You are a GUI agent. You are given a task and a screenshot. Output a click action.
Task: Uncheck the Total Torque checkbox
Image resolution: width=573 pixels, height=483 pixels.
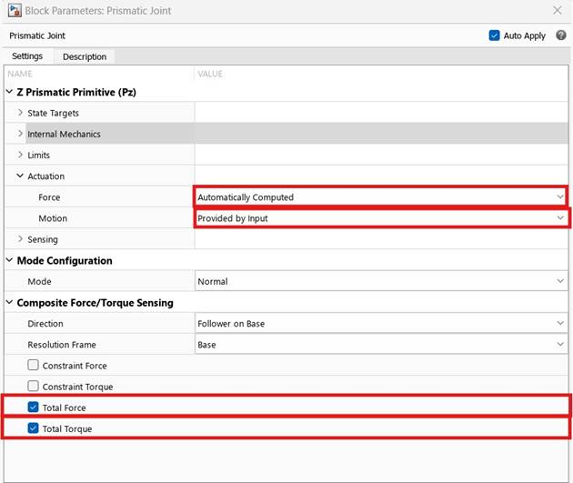(x=34, y=428)
